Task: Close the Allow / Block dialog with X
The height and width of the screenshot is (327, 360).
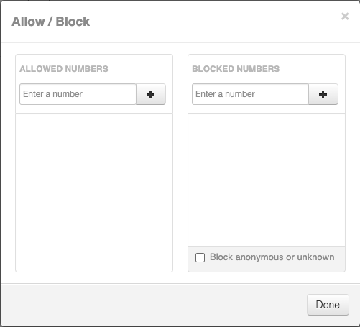Action: (345, 17)
